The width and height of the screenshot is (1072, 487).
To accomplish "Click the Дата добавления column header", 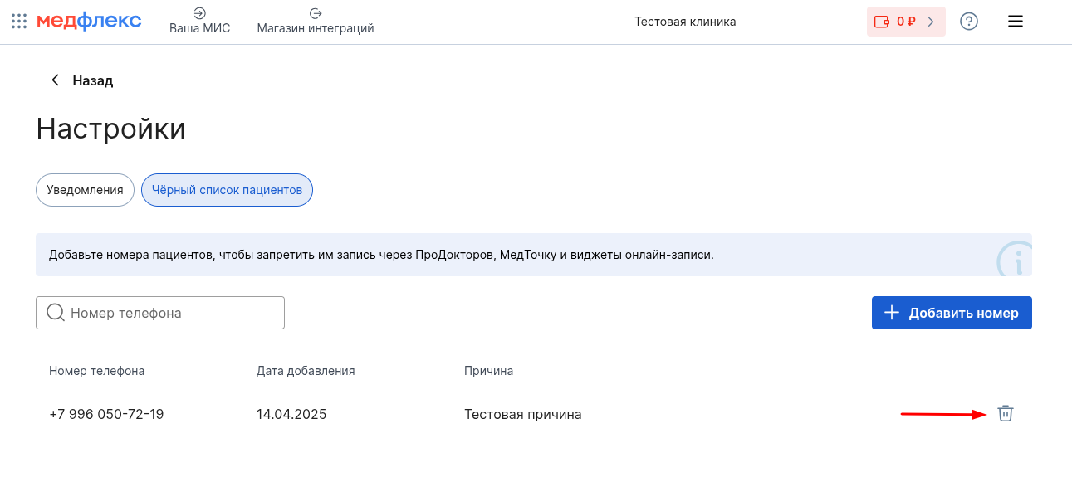I will tap(306, 371).
